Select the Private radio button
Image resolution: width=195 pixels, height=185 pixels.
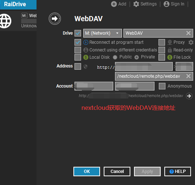tap(137, 57)
